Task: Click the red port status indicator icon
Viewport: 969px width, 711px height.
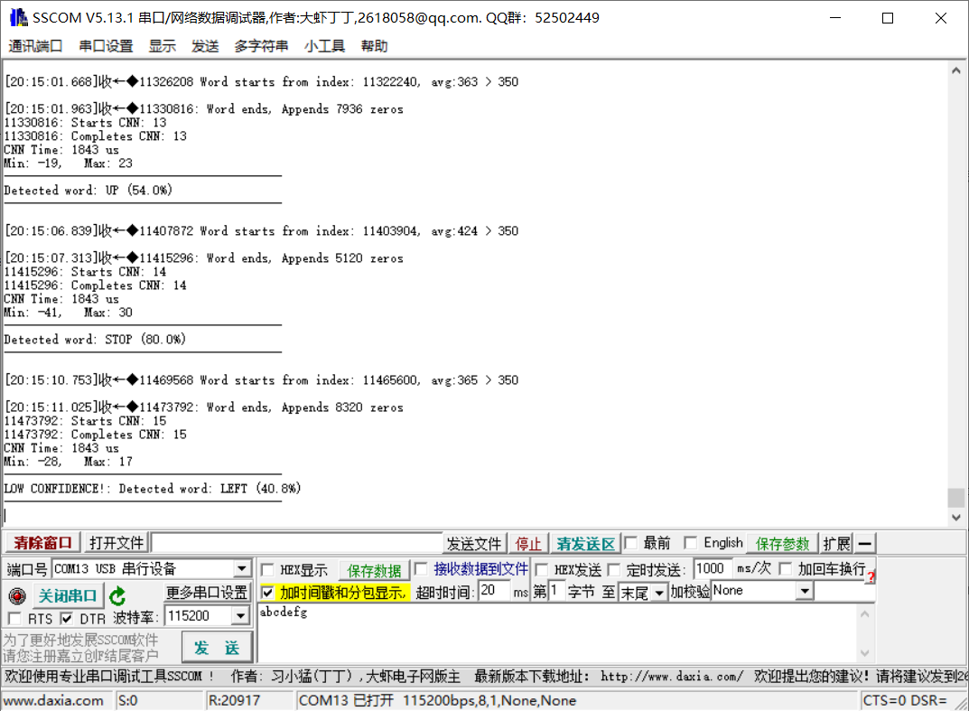Action: pyautogui.click(x=16, y=594)
